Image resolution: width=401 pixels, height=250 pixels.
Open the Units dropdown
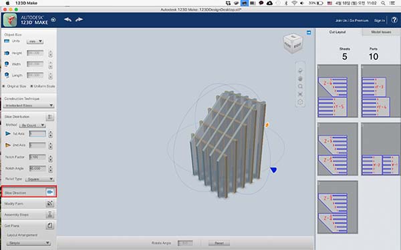[x=35, y=41]
